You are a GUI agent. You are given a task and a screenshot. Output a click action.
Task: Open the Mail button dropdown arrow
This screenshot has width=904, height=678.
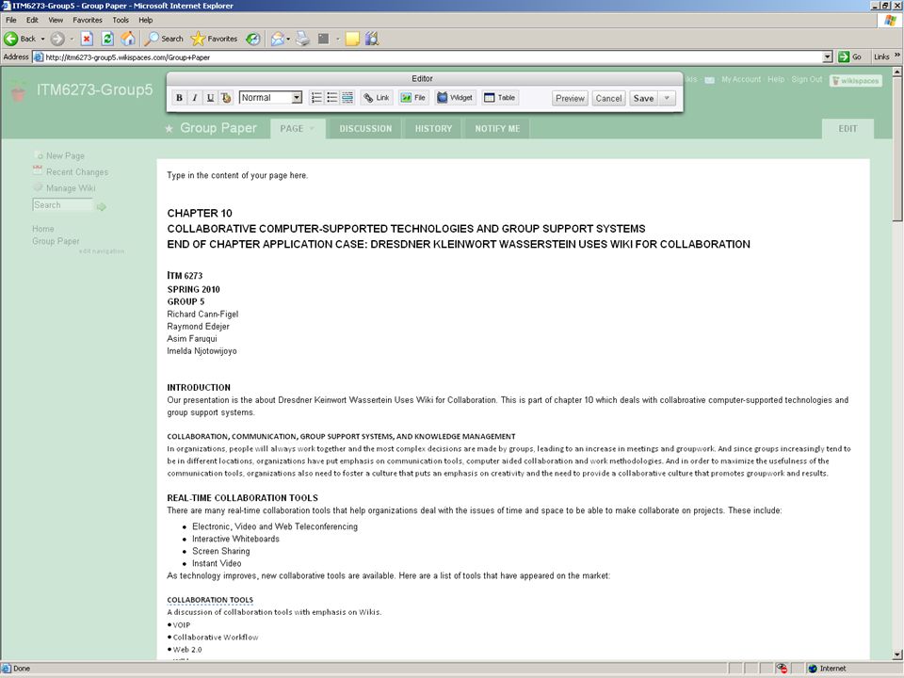pyautogui.click(x=288, y=39)
